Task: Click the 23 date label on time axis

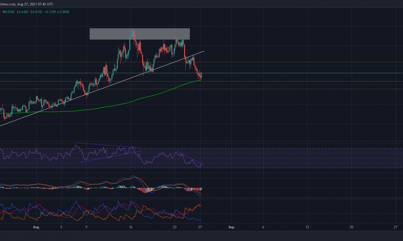Action: pyautogui.click(x=175, y=227)
